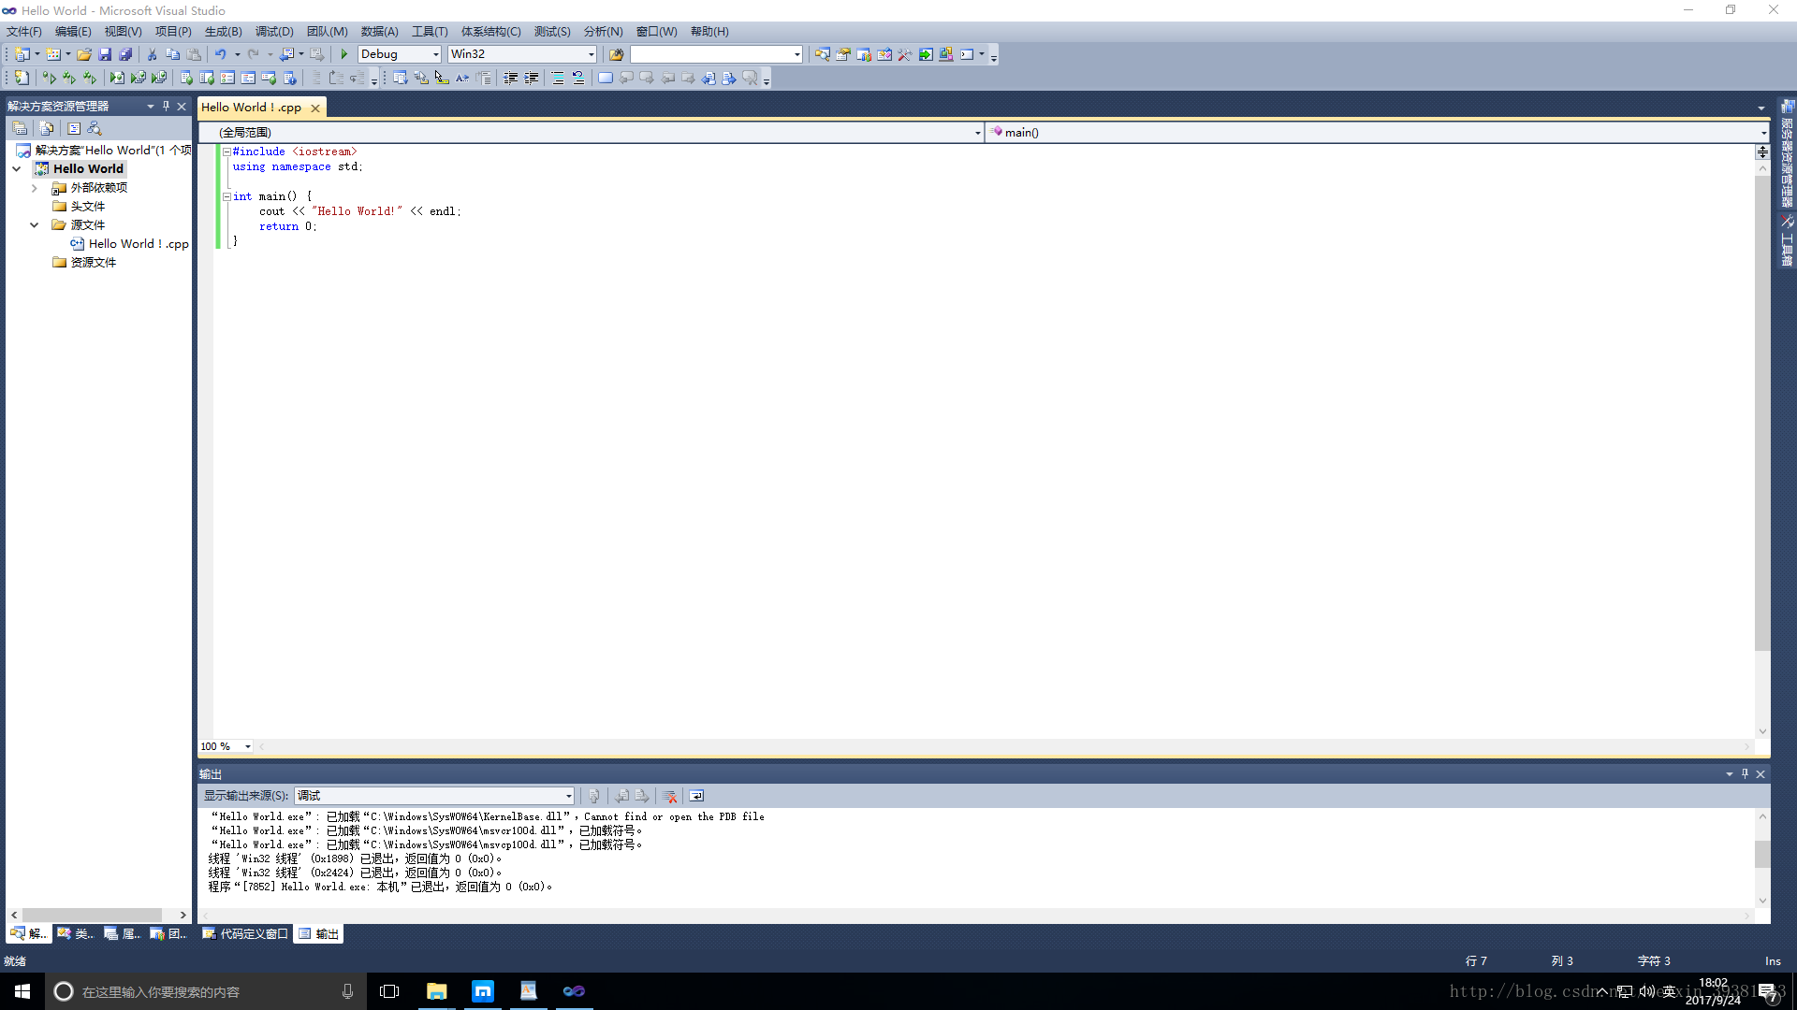Expand the 源文件 tree node

tap(34, 224)
